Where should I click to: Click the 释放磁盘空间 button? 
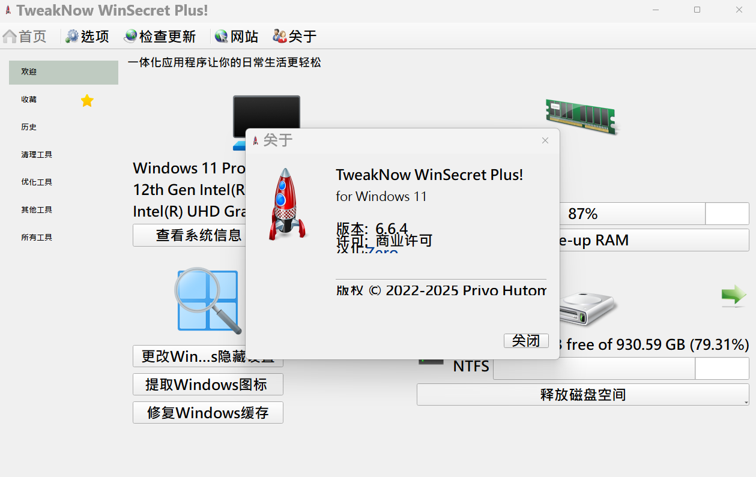pyautogui.click(x=583, y=395)
